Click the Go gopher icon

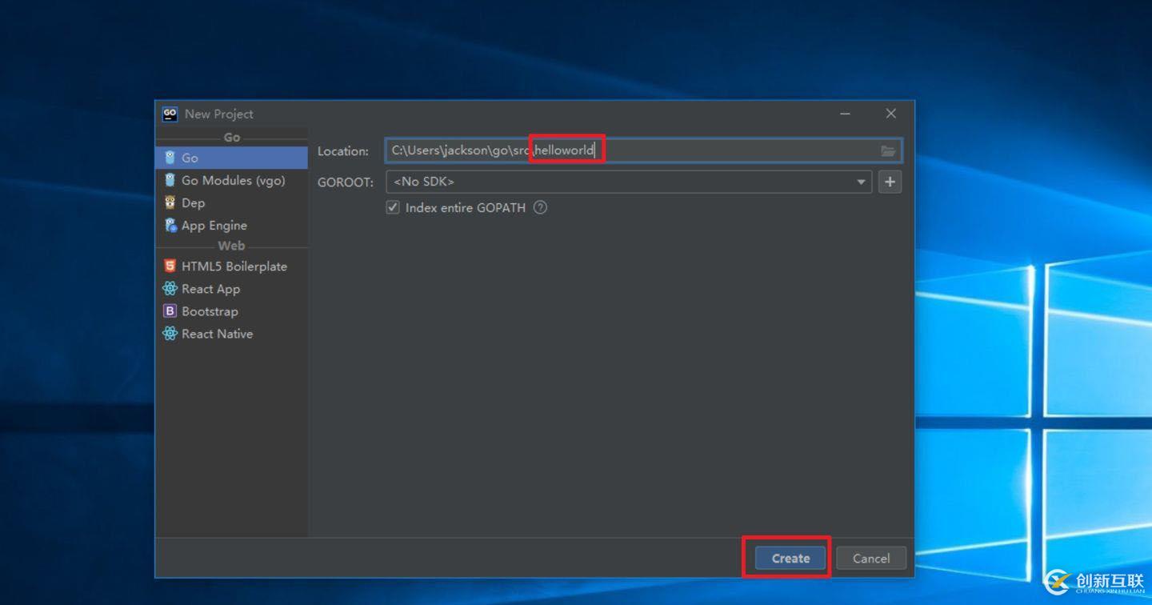click(170, 158)
